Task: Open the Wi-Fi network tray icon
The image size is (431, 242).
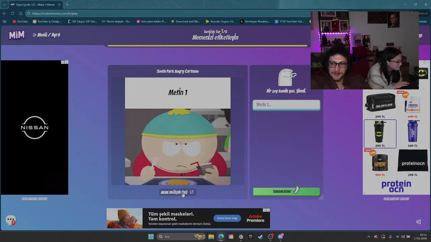Action: tap(398, 237)
